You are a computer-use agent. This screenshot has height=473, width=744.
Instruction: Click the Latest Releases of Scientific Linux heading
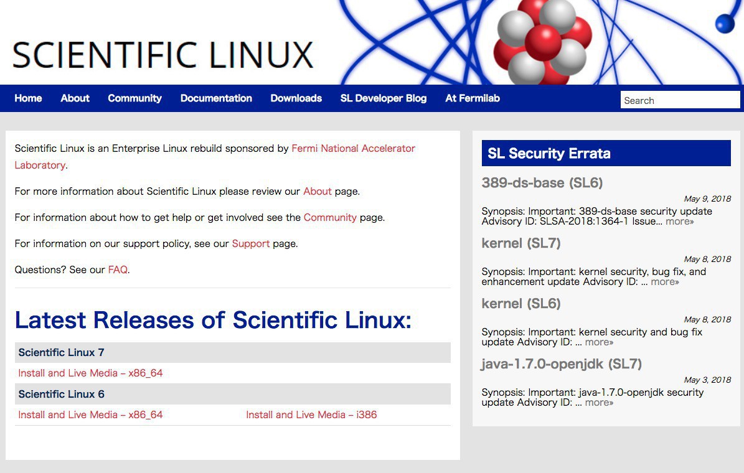pyautogui.click(x=213, y=320)
